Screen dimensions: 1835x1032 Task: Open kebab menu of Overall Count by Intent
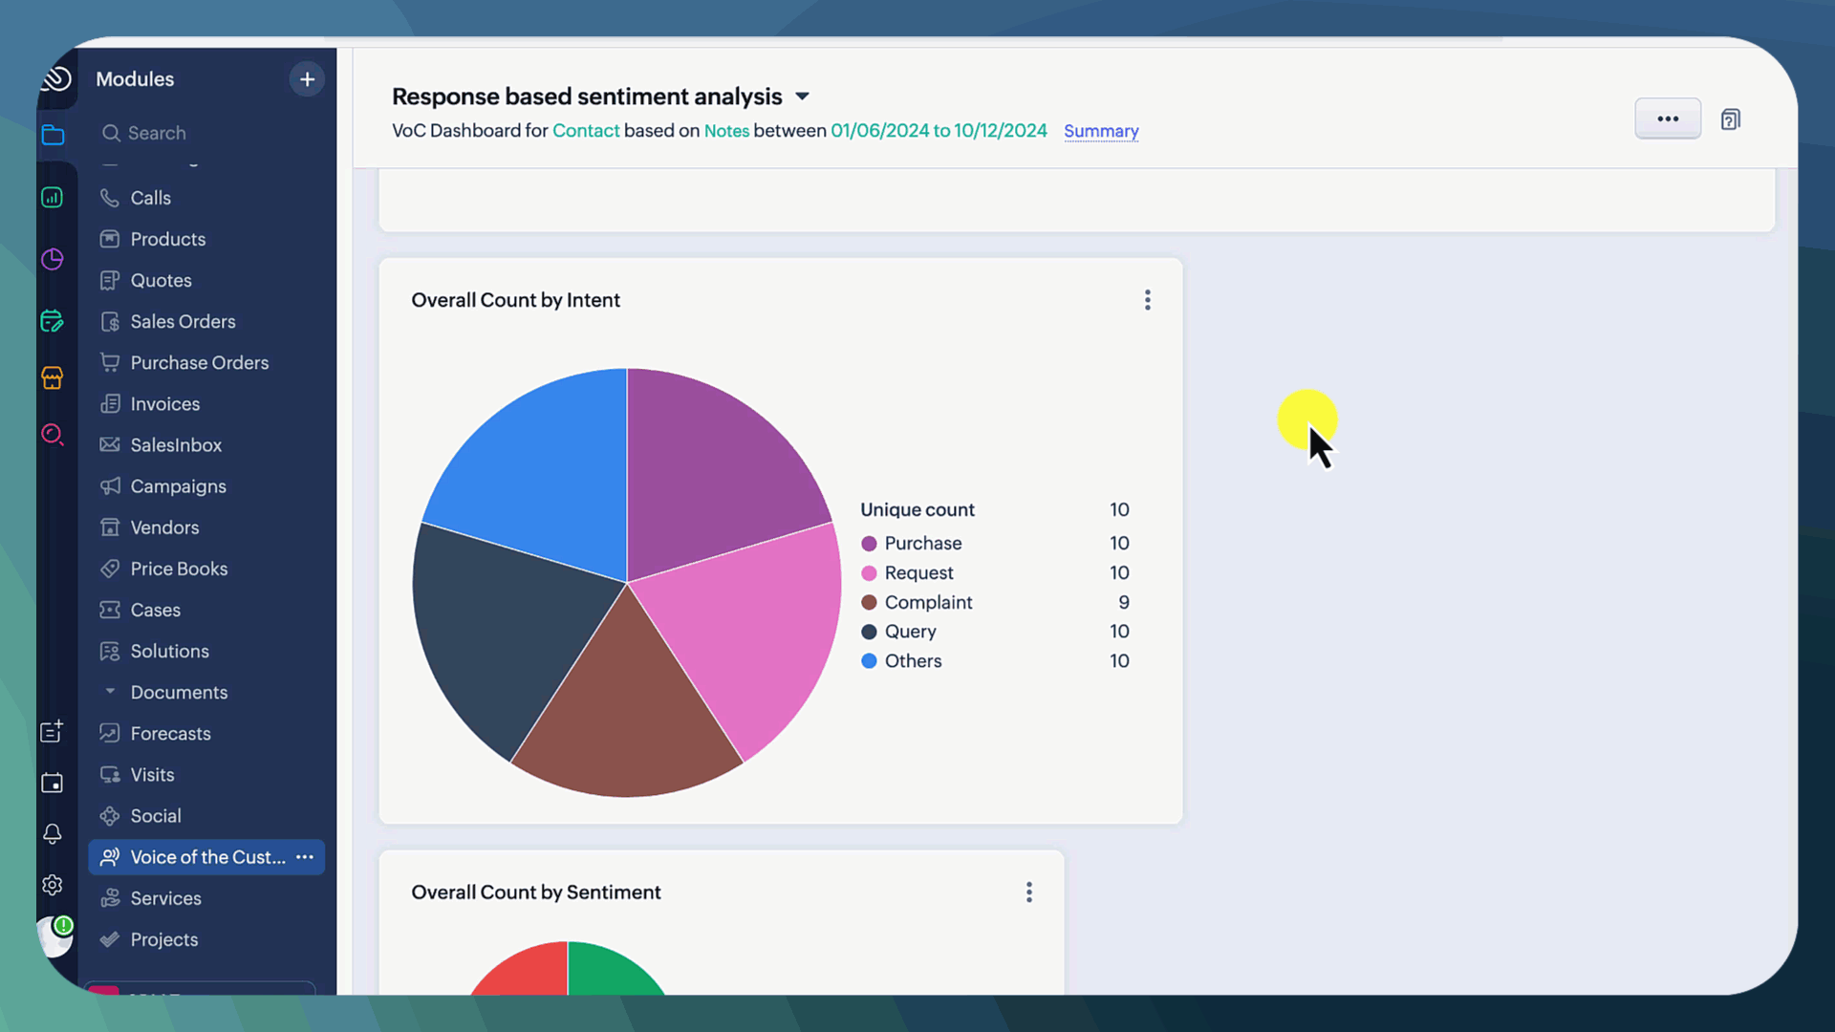(x=1147, y=300)
